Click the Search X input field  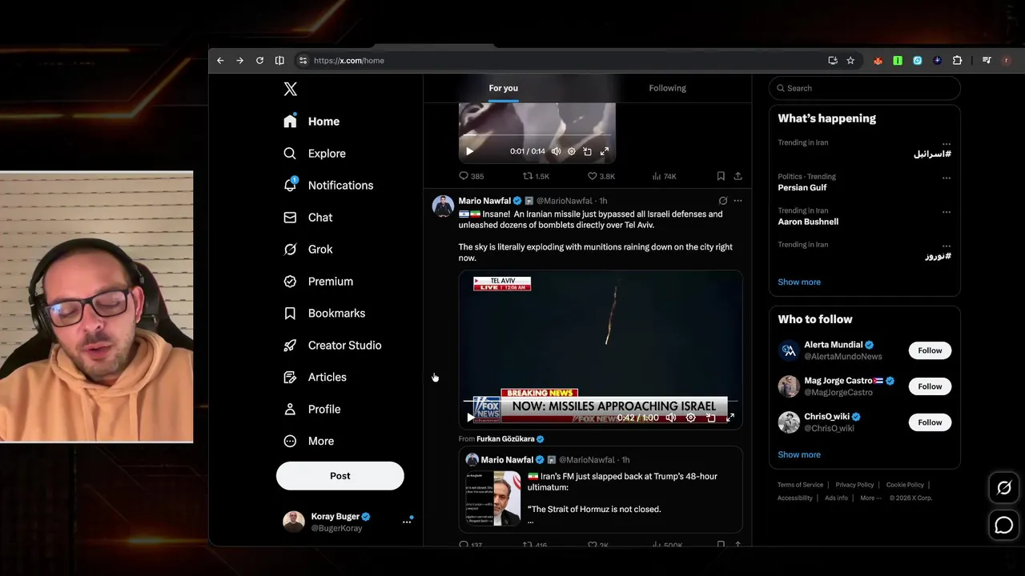[865, 88]
